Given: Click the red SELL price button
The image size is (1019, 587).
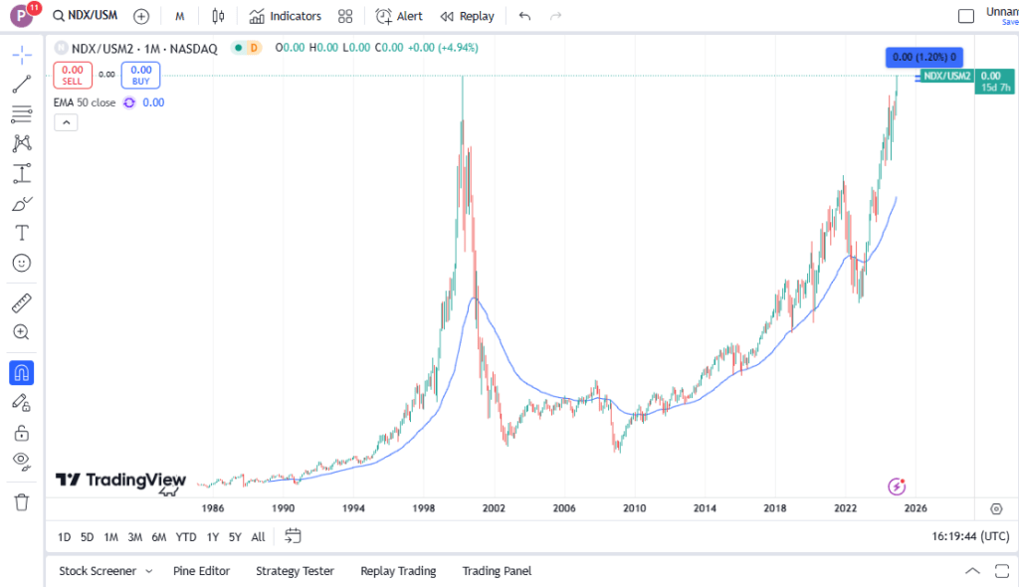Looking at the screenshot, I should tap(72, 75).
